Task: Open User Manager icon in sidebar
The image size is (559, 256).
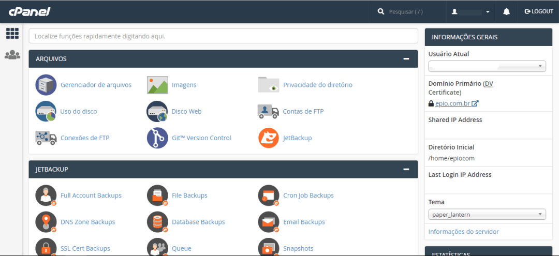Action: coord(12,55)
